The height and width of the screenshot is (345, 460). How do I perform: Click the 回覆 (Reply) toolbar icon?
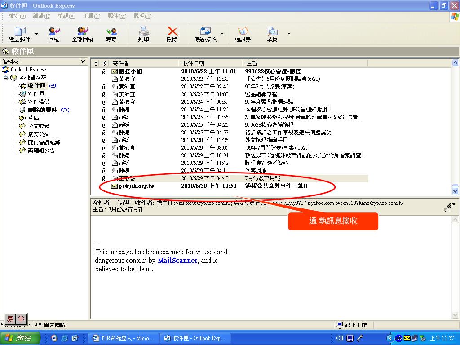tap(54, 34)
